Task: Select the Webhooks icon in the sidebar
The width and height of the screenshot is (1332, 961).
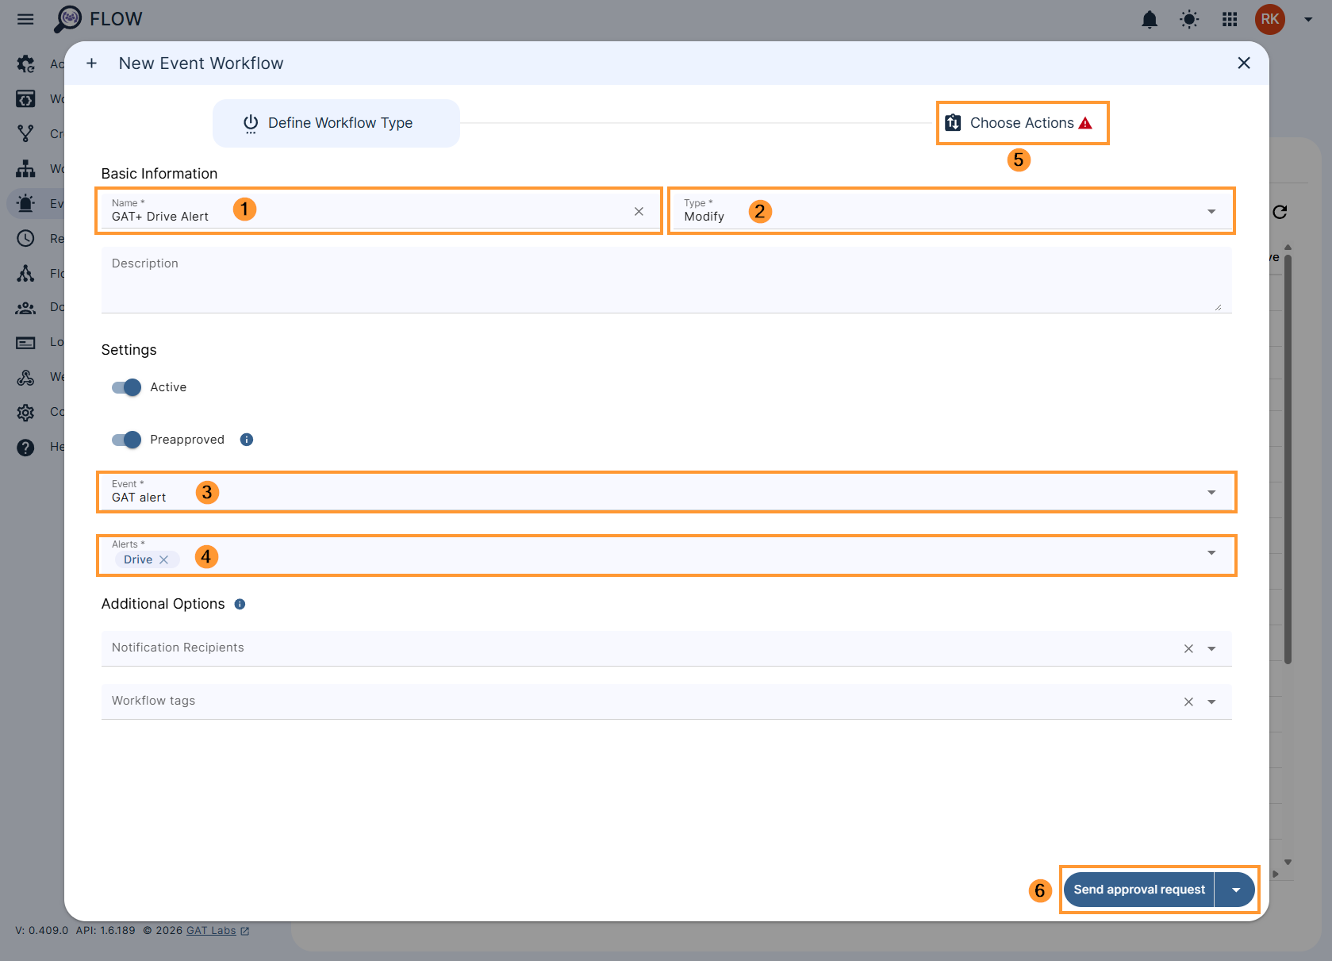Action: coord(25,377)
